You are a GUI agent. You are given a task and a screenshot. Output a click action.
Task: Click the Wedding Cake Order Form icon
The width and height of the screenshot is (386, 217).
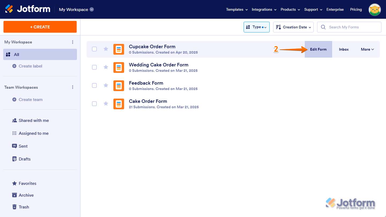coord(119,68)
